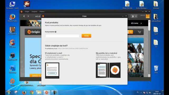Image resolution: width=169 pixels, height=95 pixels.
Task: Click the Dalej button in the dialog
Action: click(x=86, y=36)
